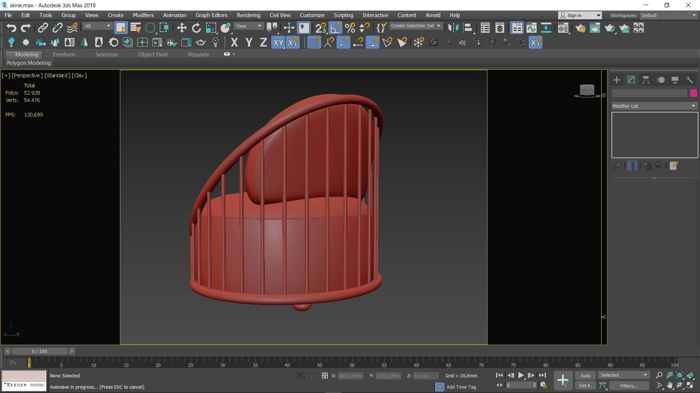Restrict transform to the XY plane
Image resolution: width=700 pixels, height=393 pixels.
(278, 43)
